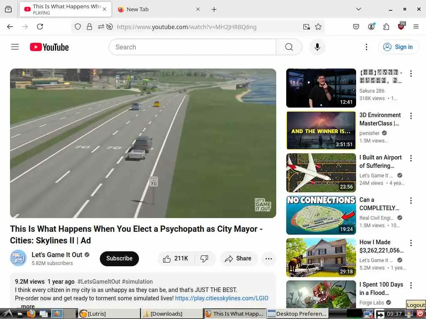
Task: Go back to the previous page
Action: click(10, 27)
